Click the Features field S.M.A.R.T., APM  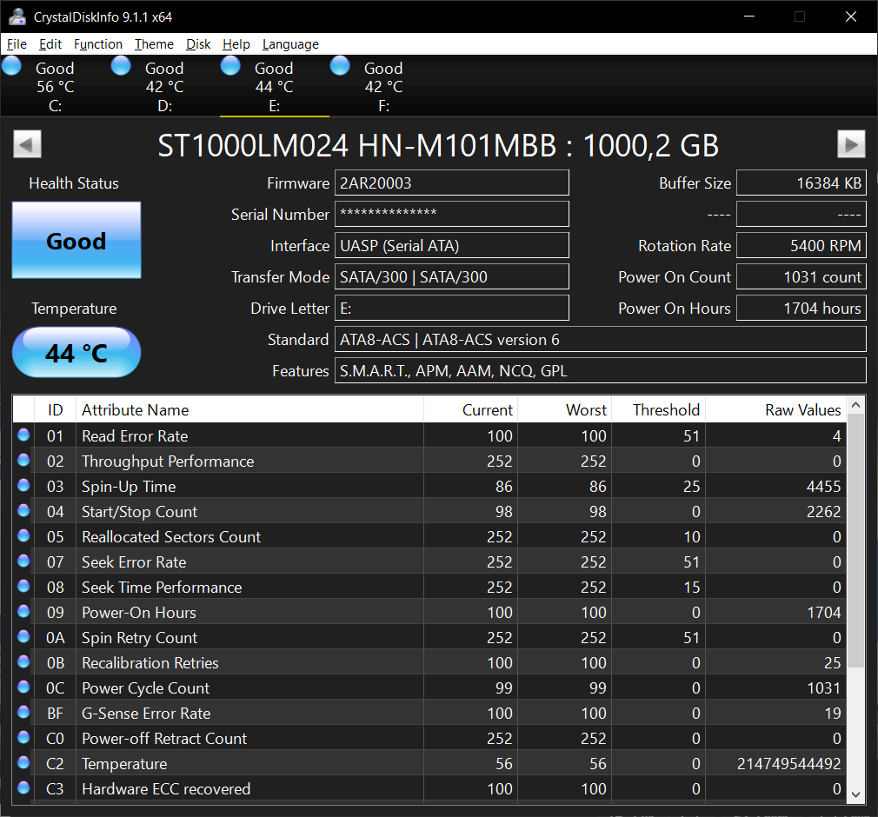click(x=601, y=371)
